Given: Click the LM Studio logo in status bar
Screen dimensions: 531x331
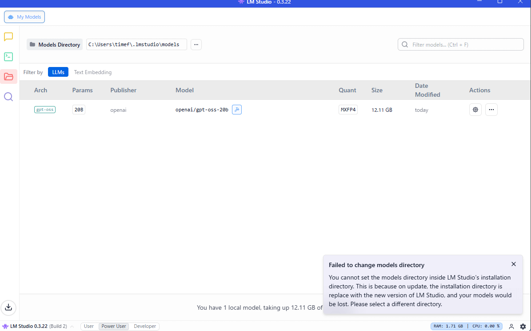Looking at the screenshot, I should coord(5,326).
